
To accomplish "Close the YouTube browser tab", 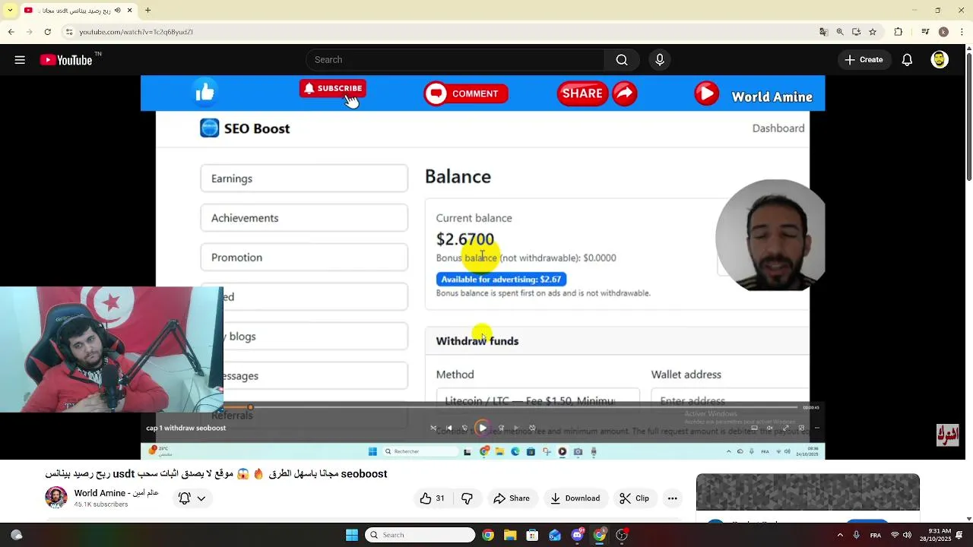I will pos(128,10).
